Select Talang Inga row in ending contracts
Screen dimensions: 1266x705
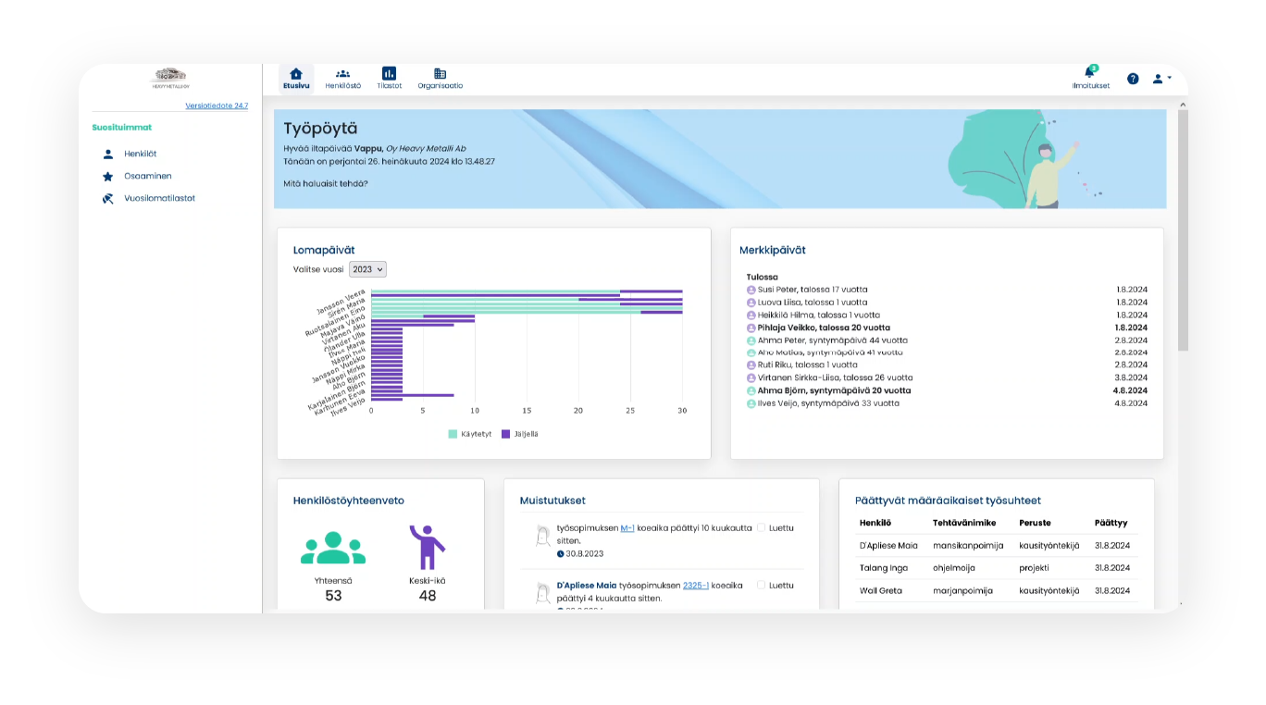tap(996, 568)
